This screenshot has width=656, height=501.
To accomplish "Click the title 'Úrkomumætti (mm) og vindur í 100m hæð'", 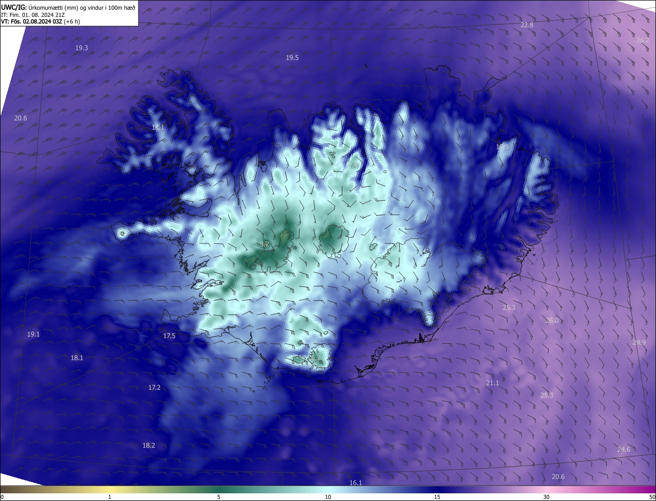I will click(81, 7).
